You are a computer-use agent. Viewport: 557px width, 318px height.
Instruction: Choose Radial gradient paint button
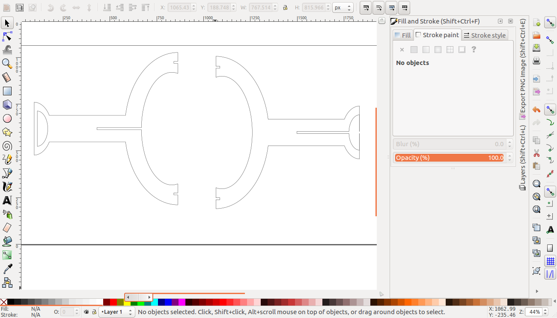438,50
